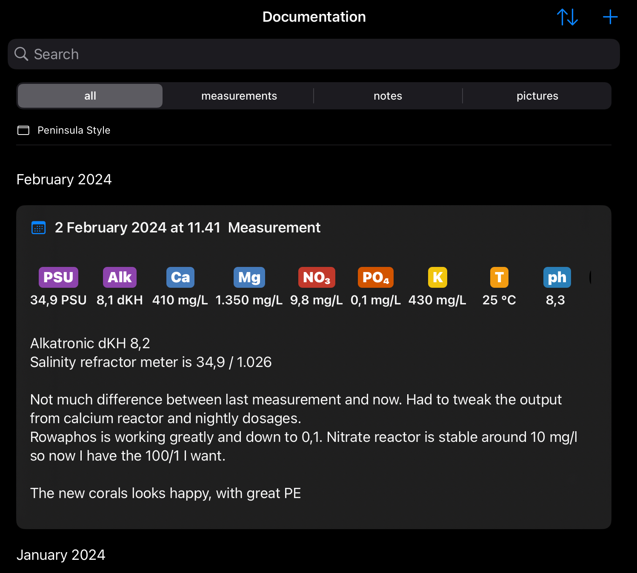
Task: Tap the PO₄ phosphate badge
Action: pos(375,278)
